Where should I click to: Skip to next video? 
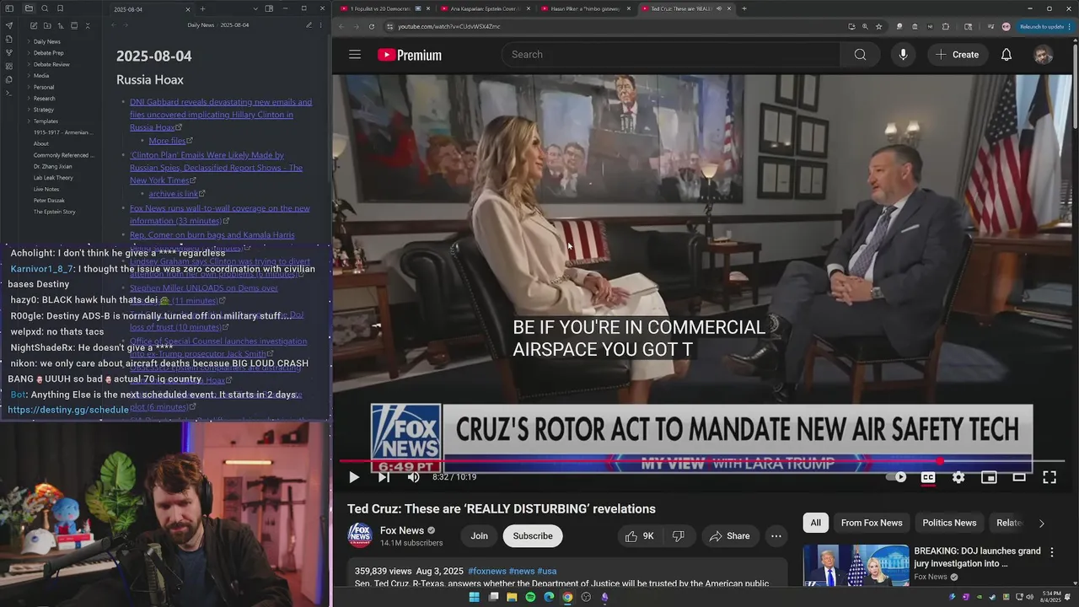(384, 477)
